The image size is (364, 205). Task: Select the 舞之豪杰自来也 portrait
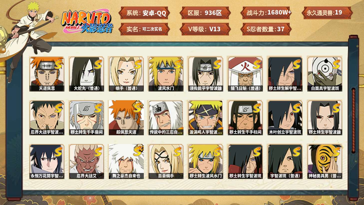pos(126,161)
